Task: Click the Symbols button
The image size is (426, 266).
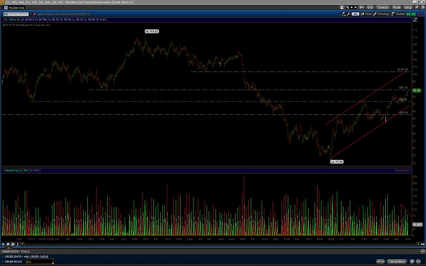Action: 382,7
